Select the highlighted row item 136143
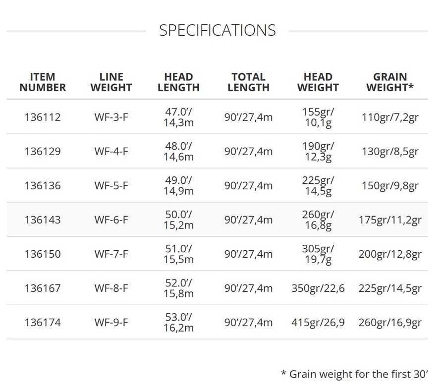Image resolution: width=446 pixels, height=390 pixels. [x=43, y=220]
